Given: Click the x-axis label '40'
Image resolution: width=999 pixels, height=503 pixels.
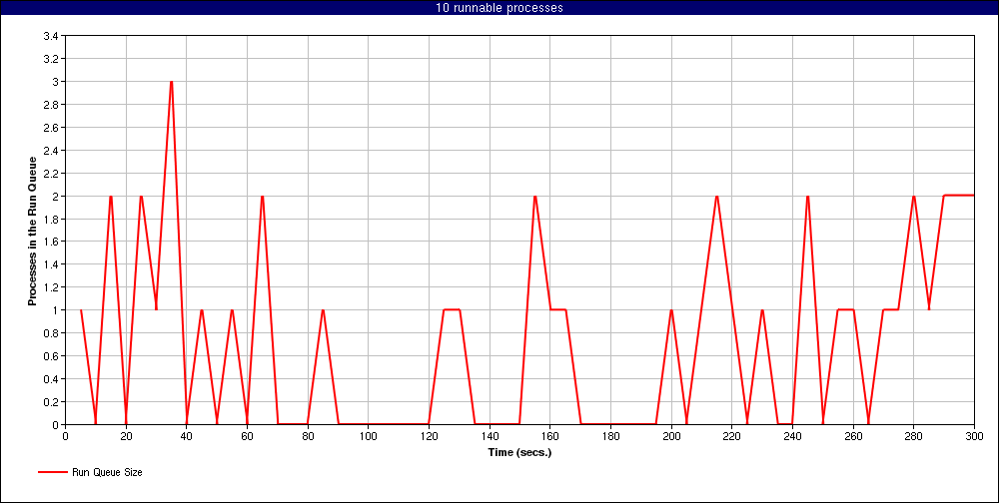Looking at the screenshot, I should (187, 435).
